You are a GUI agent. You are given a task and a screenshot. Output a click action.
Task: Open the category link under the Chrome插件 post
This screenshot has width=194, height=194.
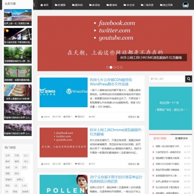click(x=68, y=164)
